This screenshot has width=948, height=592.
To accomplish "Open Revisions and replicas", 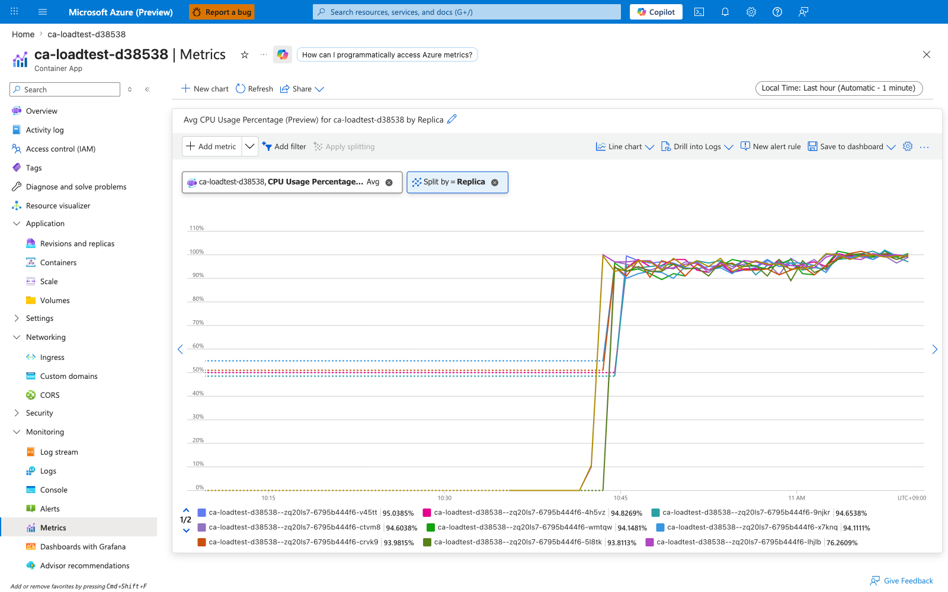I will point(77,244).
